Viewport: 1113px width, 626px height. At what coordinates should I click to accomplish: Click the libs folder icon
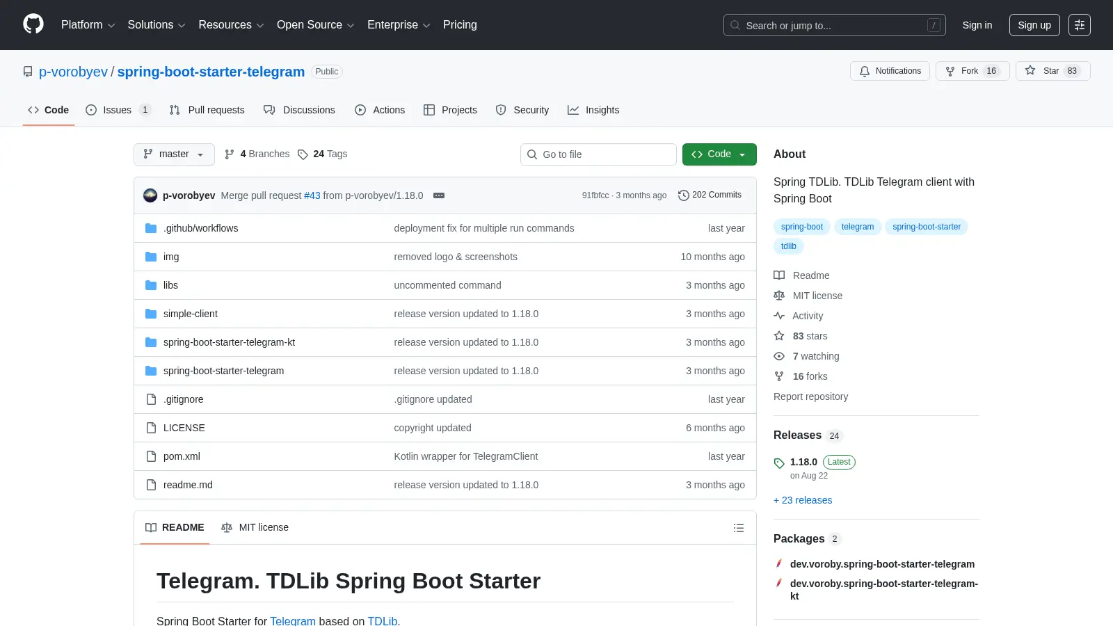(151, 285)
